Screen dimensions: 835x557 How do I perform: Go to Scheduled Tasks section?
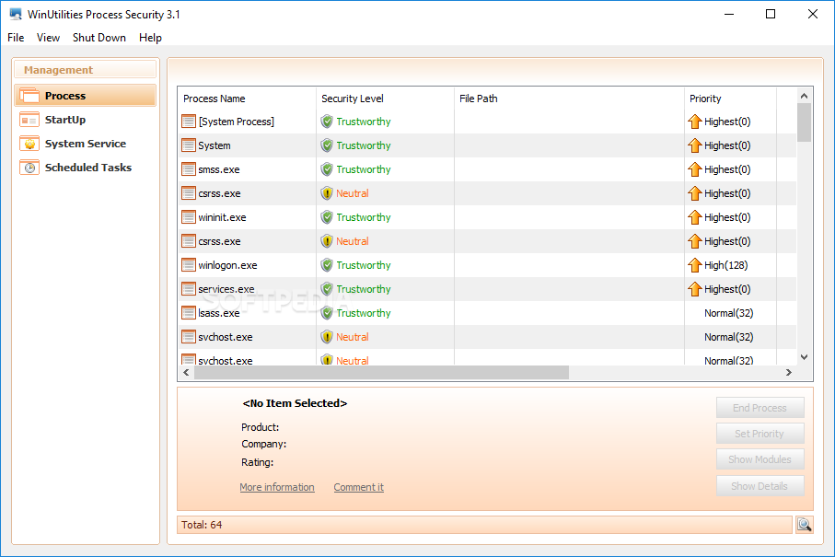pyautogui.click(x=87, y=168)
